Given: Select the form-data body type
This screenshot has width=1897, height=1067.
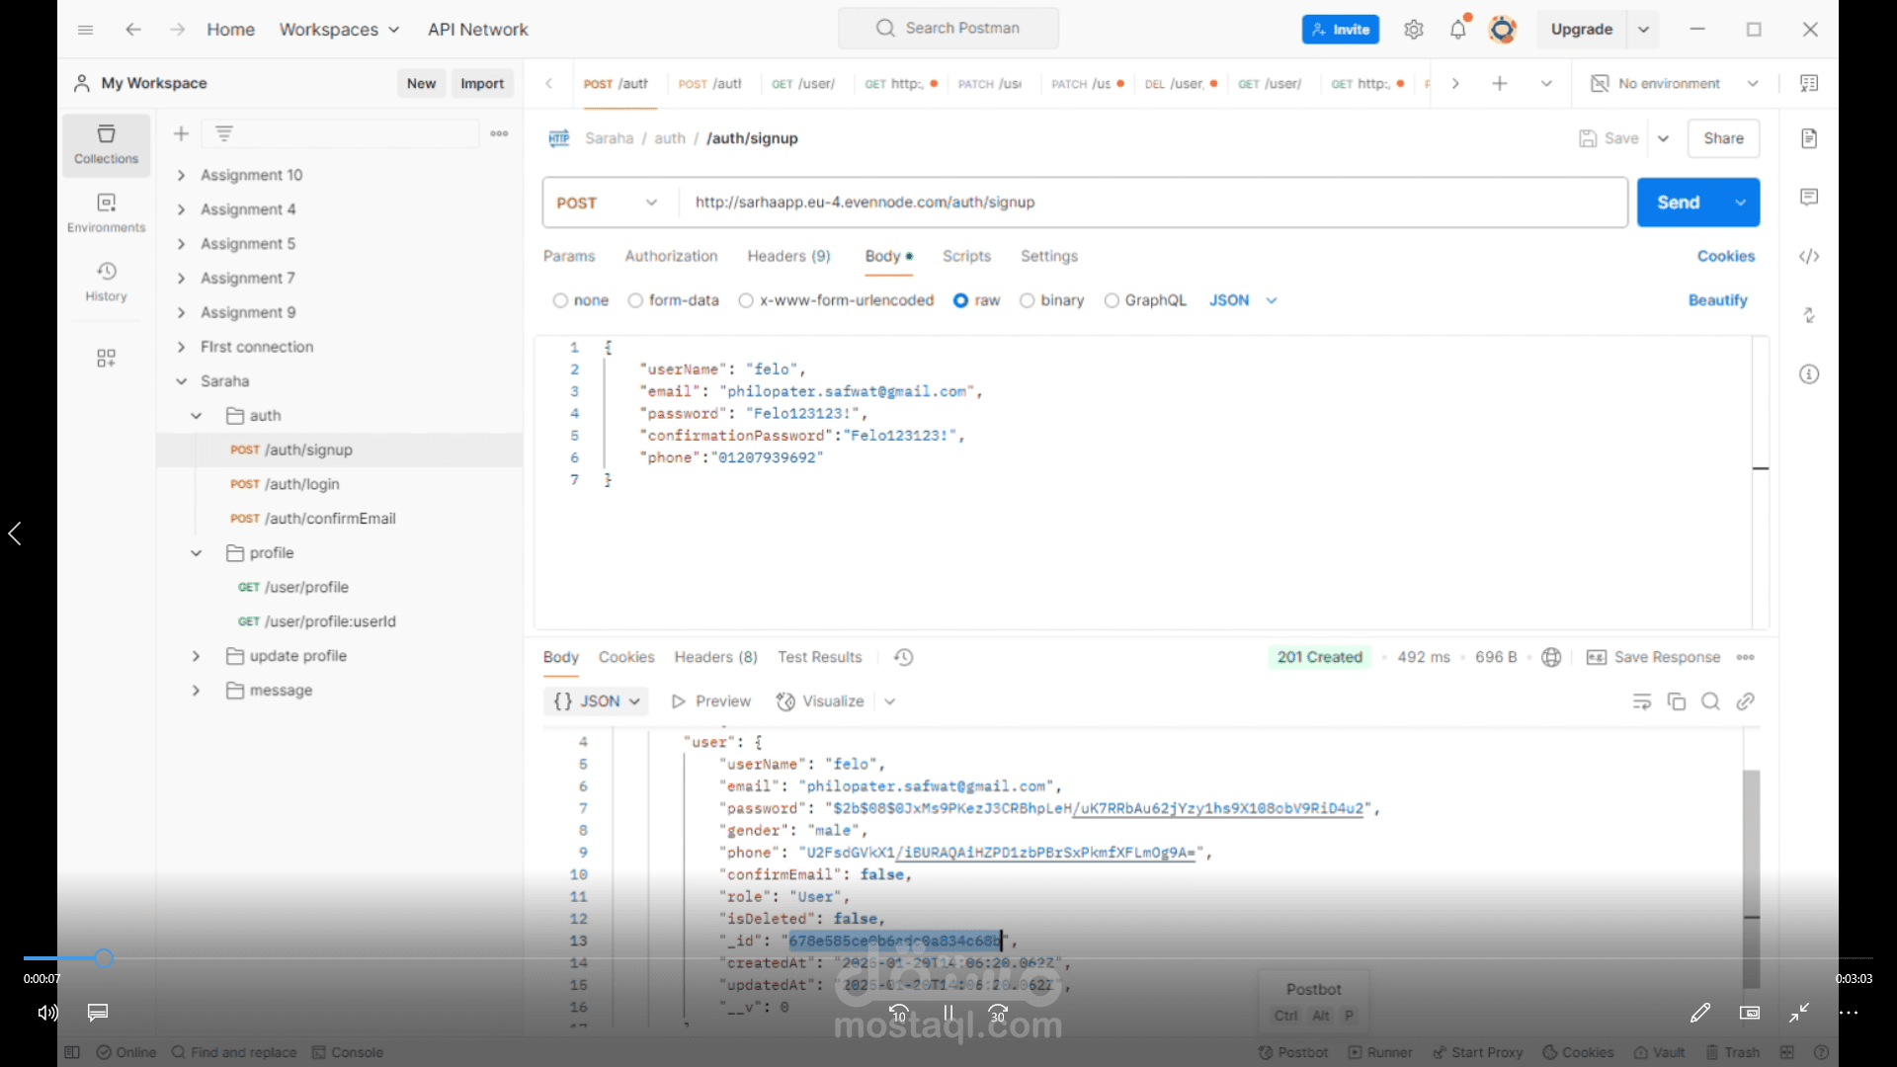Looking at the screenshot, I should 674,300.
